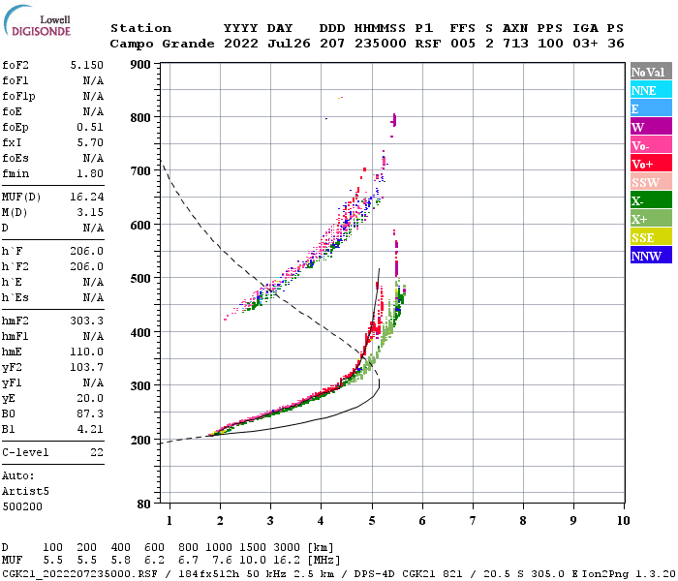678x581 pixels.
Task: Click the MUF(D) value 16.24
Action: click(x=87, y=198)
